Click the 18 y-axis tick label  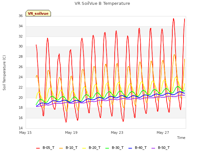pos(20,108)
